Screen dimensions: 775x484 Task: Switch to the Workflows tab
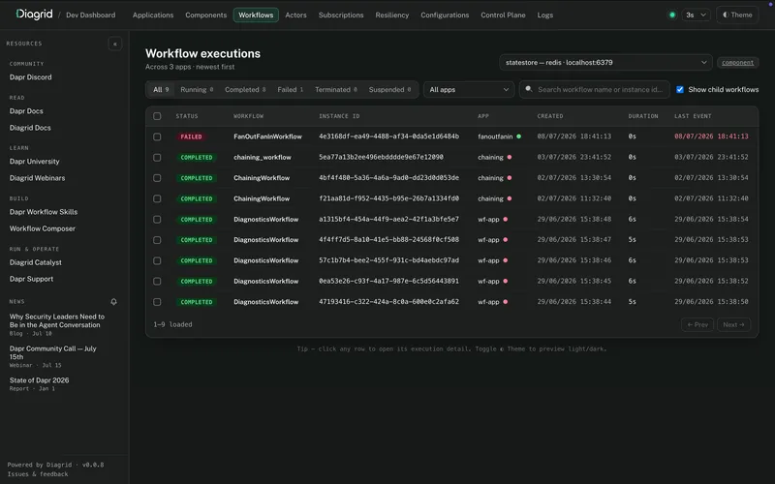click(256, 15)
